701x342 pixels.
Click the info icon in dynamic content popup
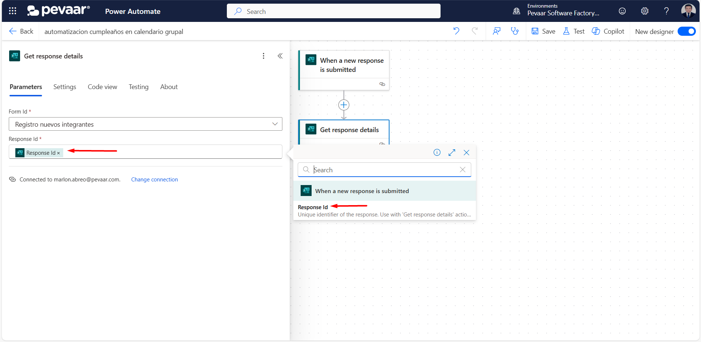[437, 153]
